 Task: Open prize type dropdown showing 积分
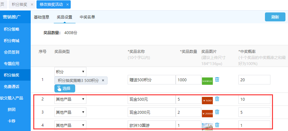click(70, 72)
